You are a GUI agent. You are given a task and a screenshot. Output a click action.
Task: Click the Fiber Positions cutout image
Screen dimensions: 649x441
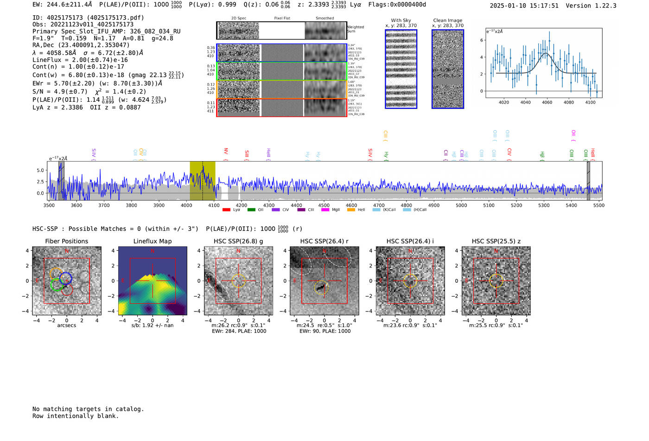point(67,281)
